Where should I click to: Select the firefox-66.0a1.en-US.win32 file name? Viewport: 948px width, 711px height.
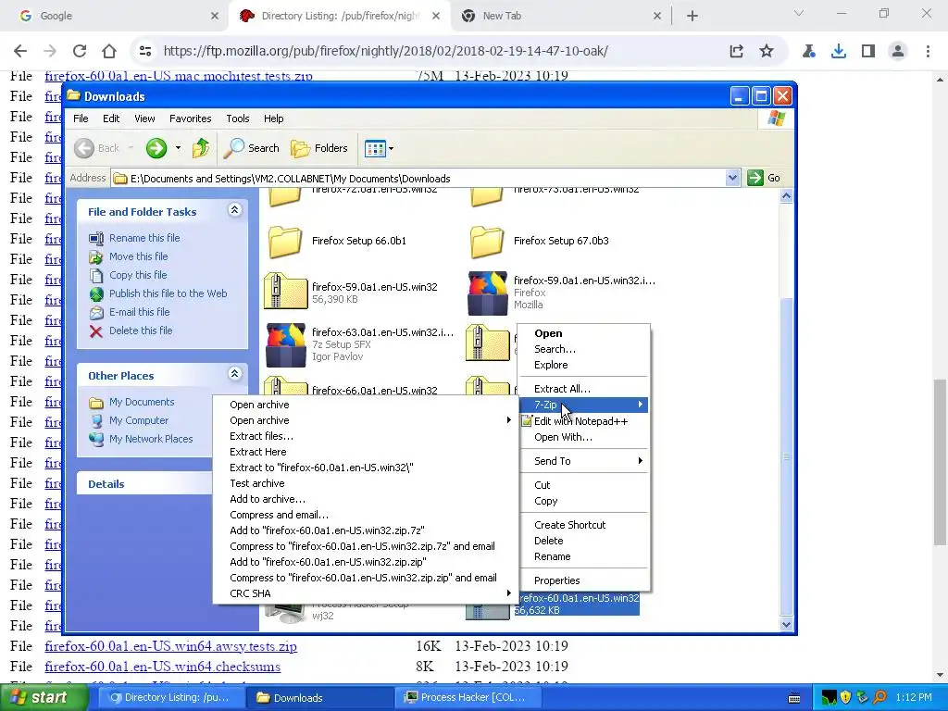coord(374,391)
